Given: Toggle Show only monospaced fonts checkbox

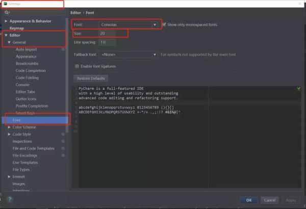Looking at the screenshot, I should coord(164,24).
